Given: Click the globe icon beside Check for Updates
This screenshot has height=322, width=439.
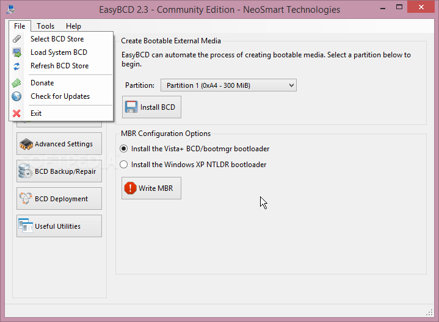Looking at the screenshot, I should tap(16, 96).
